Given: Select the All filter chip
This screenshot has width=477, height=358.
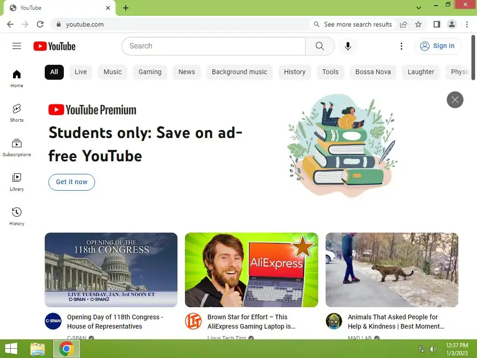Looking at the screenshot, I should pyautogui.click(x=54, y=72).
